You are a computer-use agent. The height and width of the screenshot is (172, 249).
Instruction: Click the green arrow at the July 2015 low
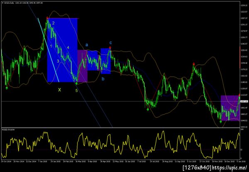148,109
